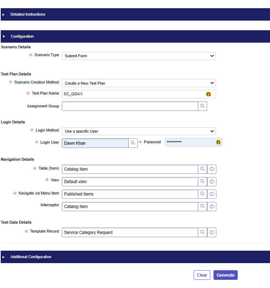The height and width of the screenshot is (288, 270).
Task: Open lookup for the View field
Action: [202, 182]
